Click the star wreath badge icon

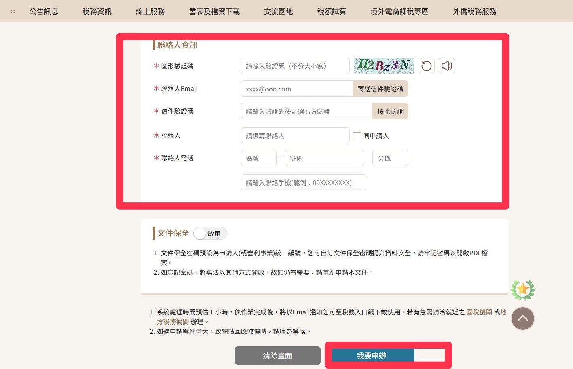522,290
